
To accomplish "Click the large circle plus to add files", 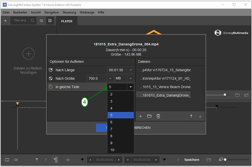I will coord(29,54).
